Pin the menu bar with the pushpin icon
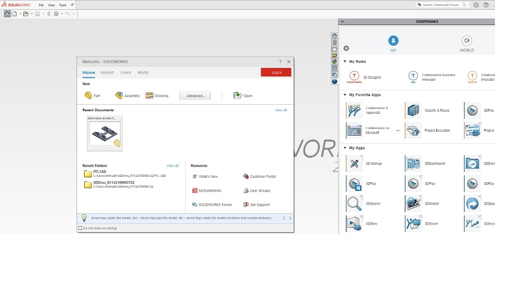The width and height of the screenshot is (521, 282). 72,5
